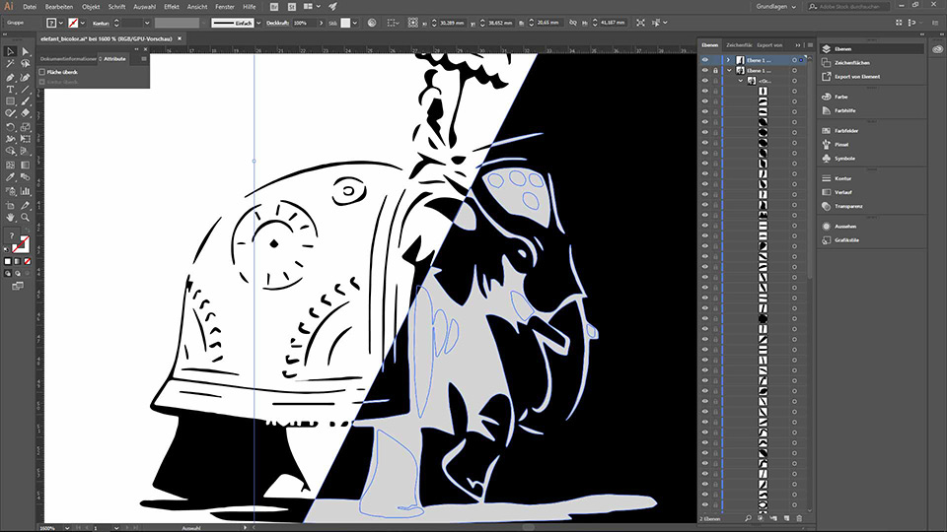Switch to the Zeichenflächen panel tab

739,45
